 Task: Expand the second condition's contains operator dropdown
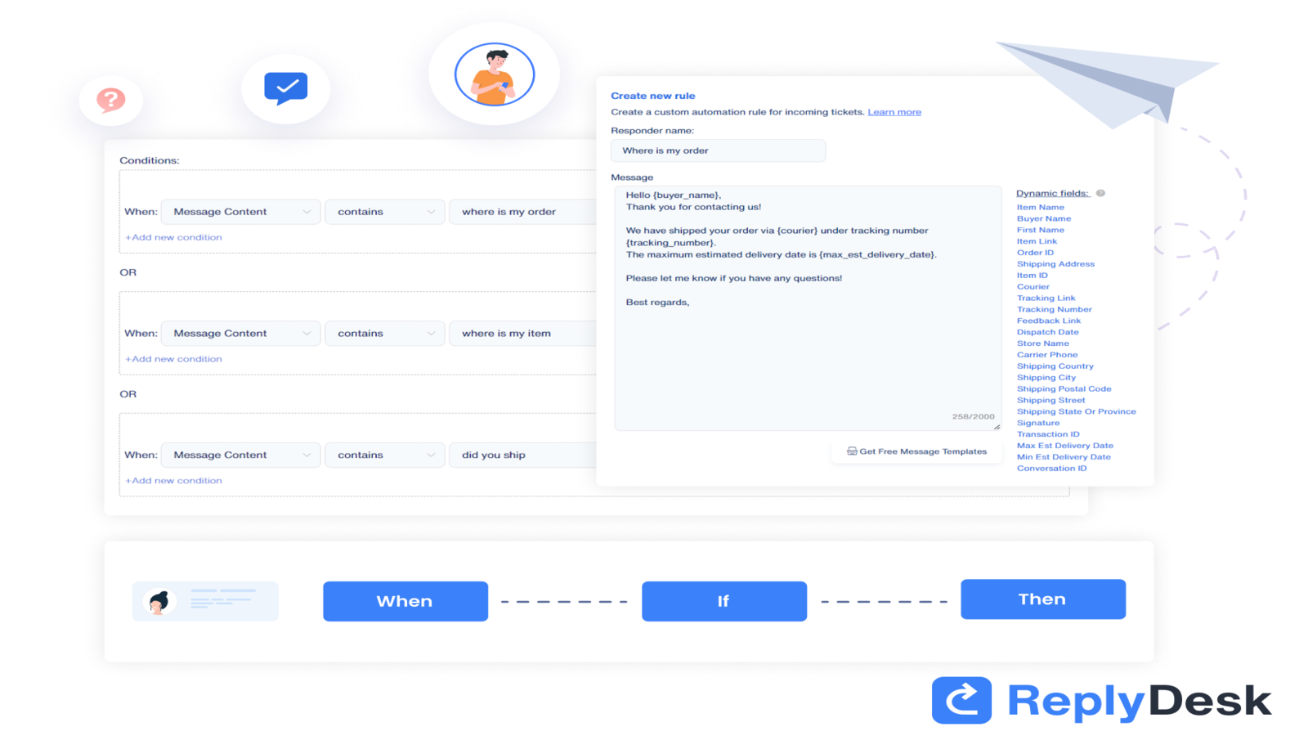click(x=384, y=333)
